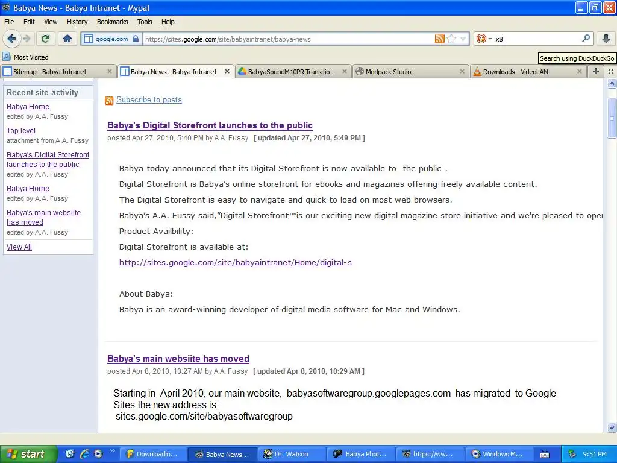Open the Edit menu
This screenshot has width=617, height=463.
tap(29, 22)
